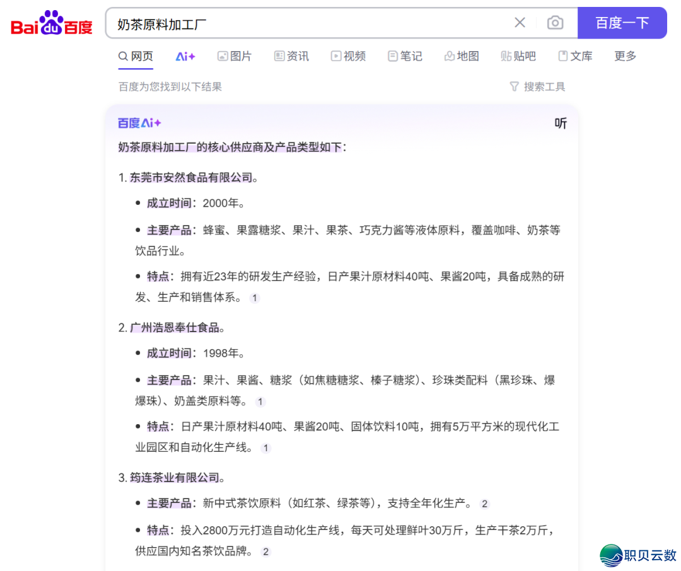Viewport: 681px width, 571px height.
Task: Switch to the Ai+ tab
Action: coord(185,57)
